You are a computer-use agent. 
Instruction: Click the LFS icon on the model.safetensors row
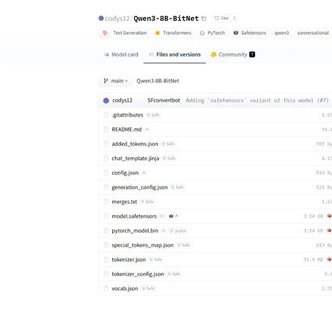pos(329,216)
